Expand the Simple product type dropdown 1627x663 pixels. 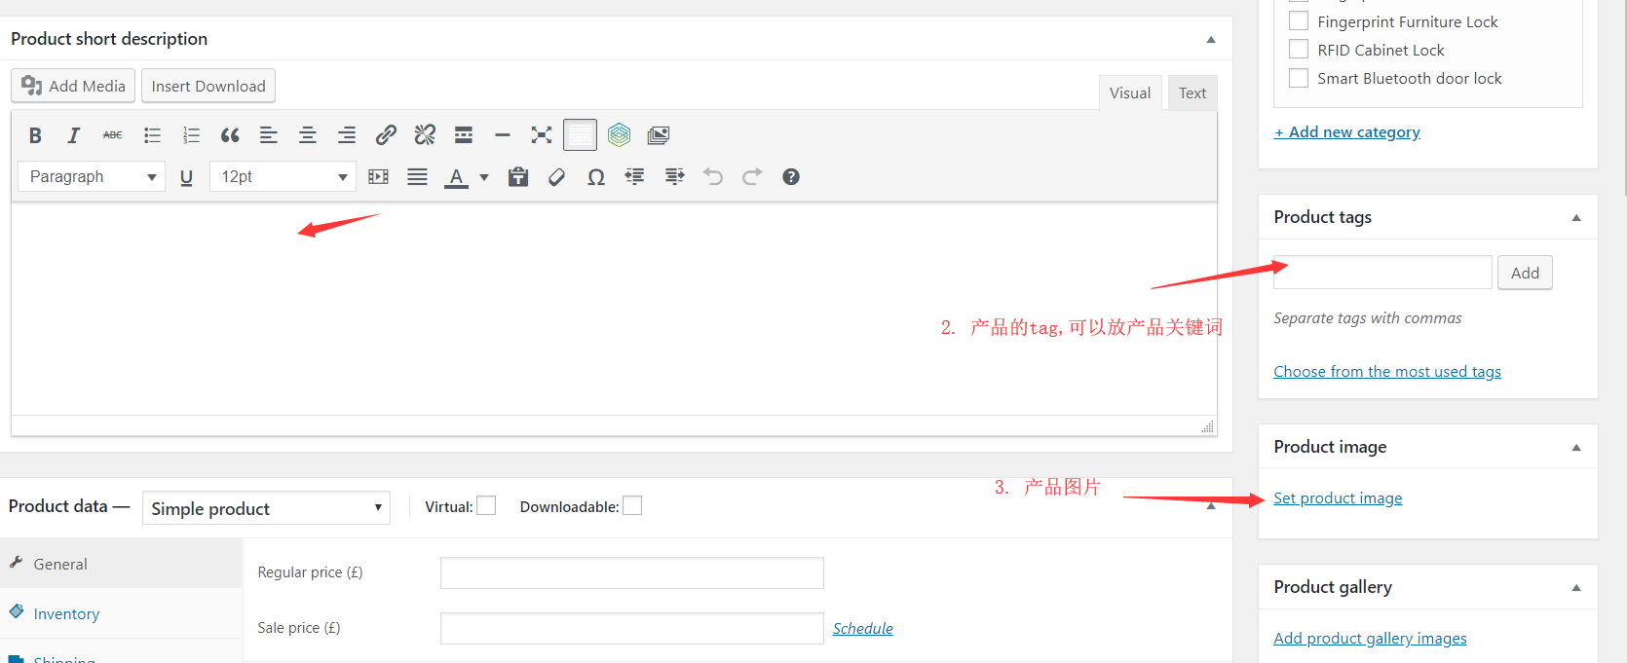click(x=266, y=508)
